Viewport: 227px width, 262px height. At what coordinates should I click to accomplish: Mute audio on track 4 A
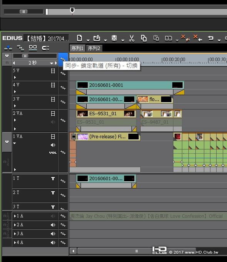53,242
